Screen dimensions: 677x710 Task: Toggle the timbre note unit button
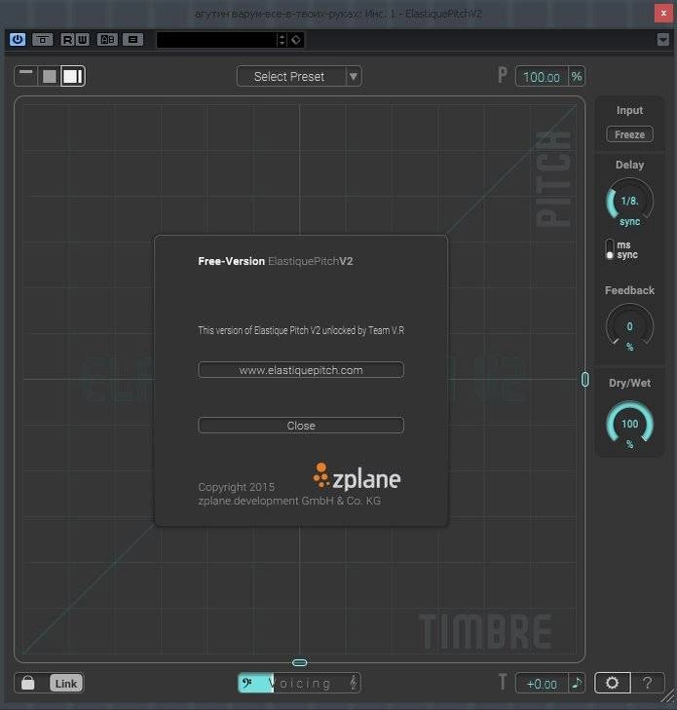577,683
